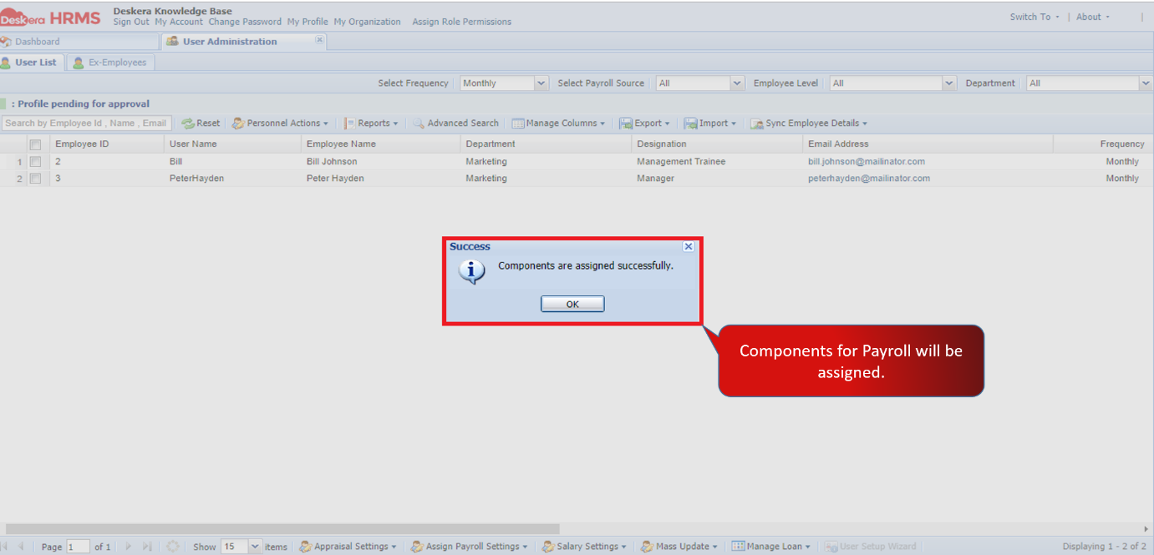Expand the Department filter combo box

click(1146, 83)
